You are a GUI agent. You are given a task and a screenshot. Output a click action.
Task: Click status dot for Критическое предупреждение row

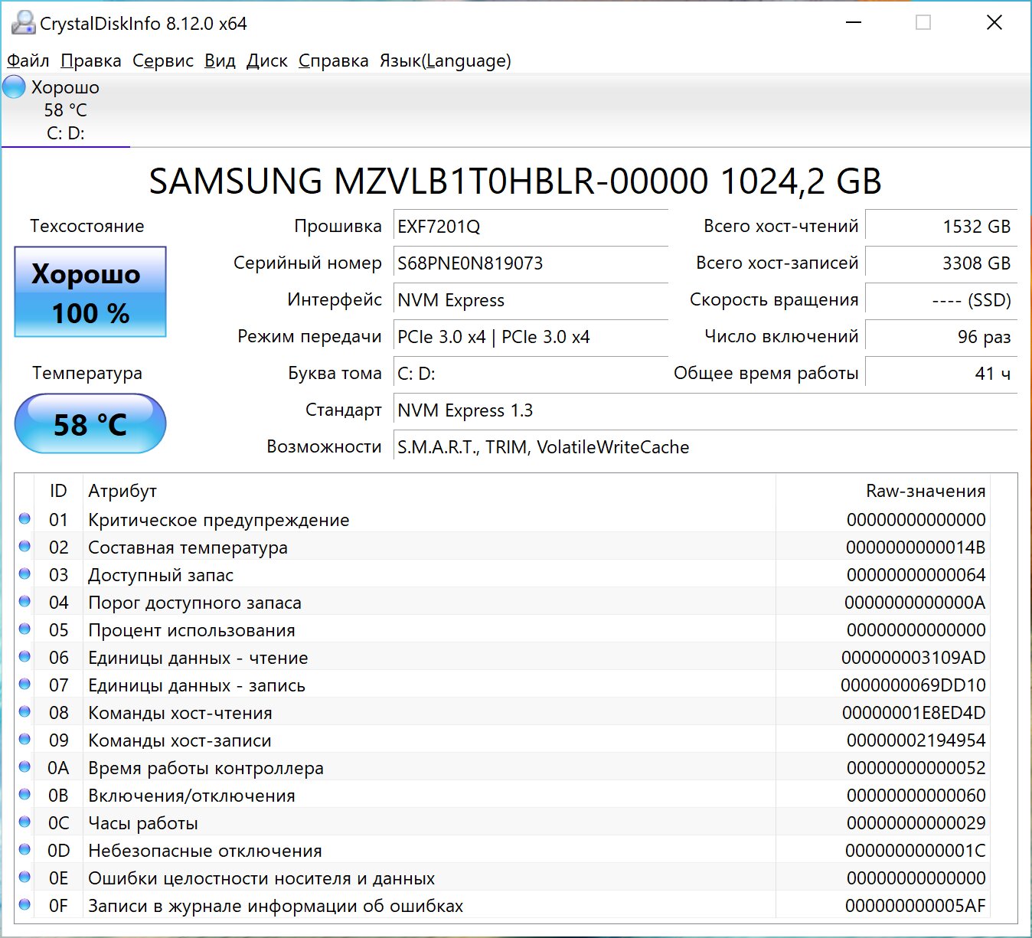pyautogui.click(x=24, y=519)
